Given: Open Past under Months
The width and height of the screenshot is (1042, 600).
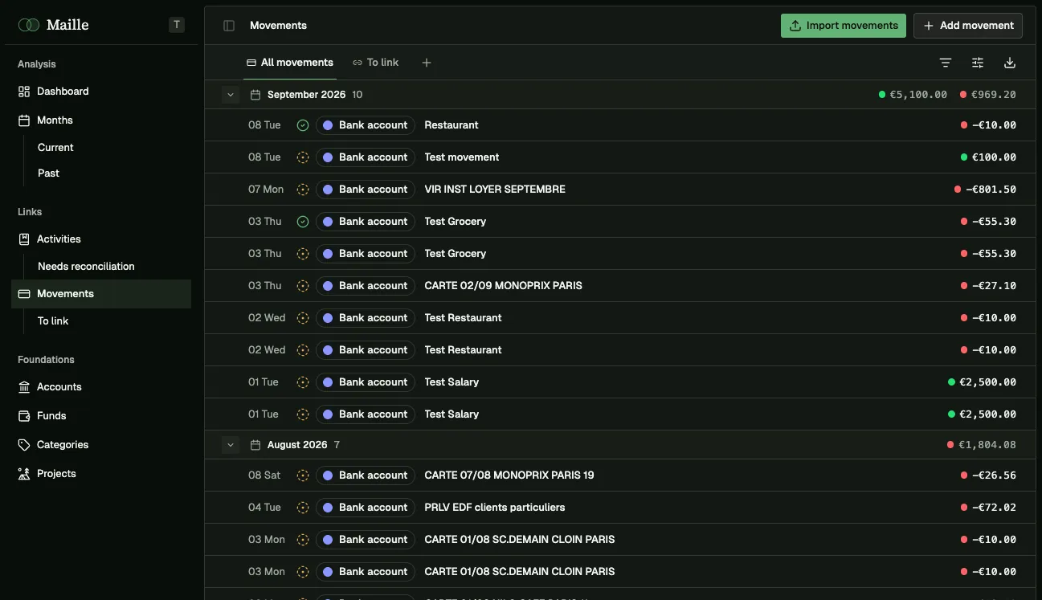Looking at the screenshot, I should coord(48,173).
